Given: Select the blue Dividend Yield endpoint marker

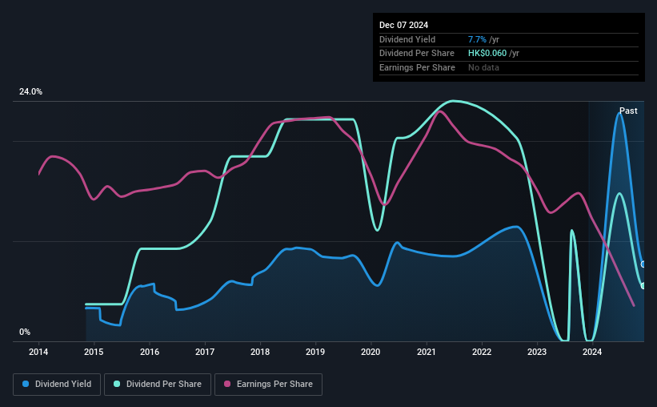Looking at the screenshot, I should coord(643,264).
